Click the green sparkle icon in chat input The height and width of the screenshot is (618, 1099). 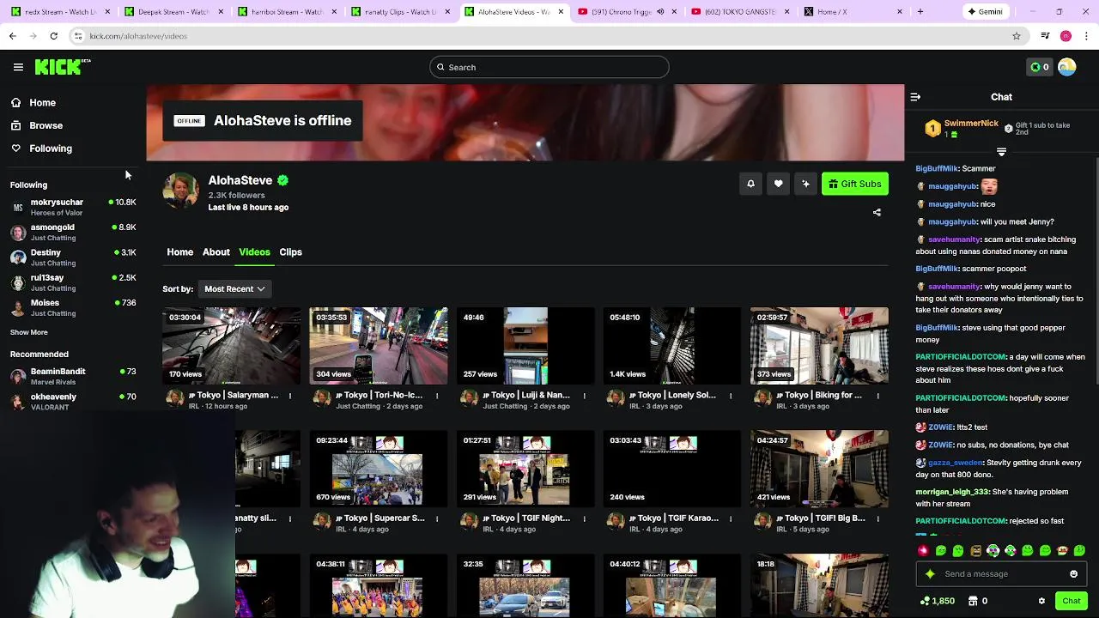click(930, 574)
